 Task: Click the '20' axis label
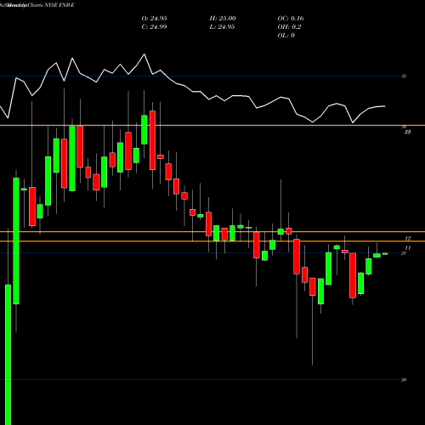tap(404, 380)
